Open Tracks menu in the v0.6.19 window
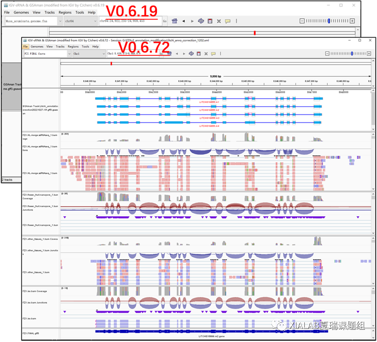This screenshot has width=377, height=342. (x=50, y=12)
